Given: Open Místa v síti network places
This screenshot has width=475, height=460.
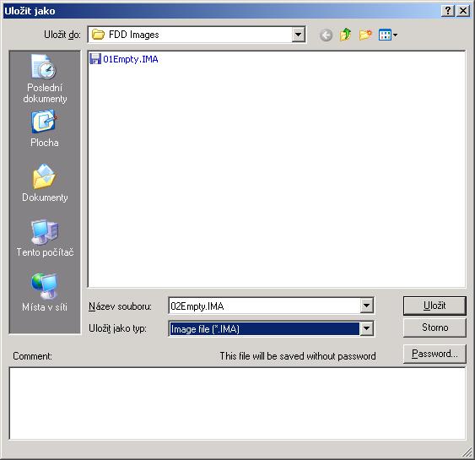Looking at the screenshot, I should [45, 292].
